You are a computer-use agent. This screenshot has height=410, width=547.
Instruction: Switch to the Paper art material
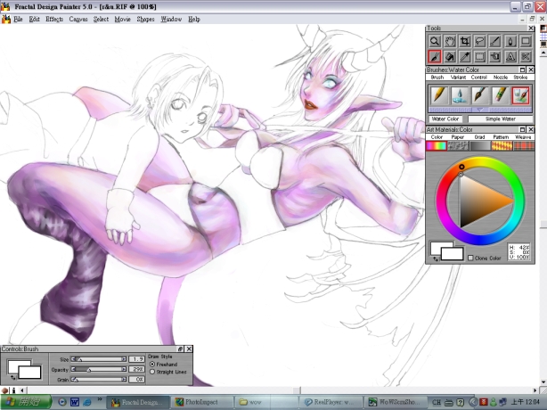coord(458,145)
